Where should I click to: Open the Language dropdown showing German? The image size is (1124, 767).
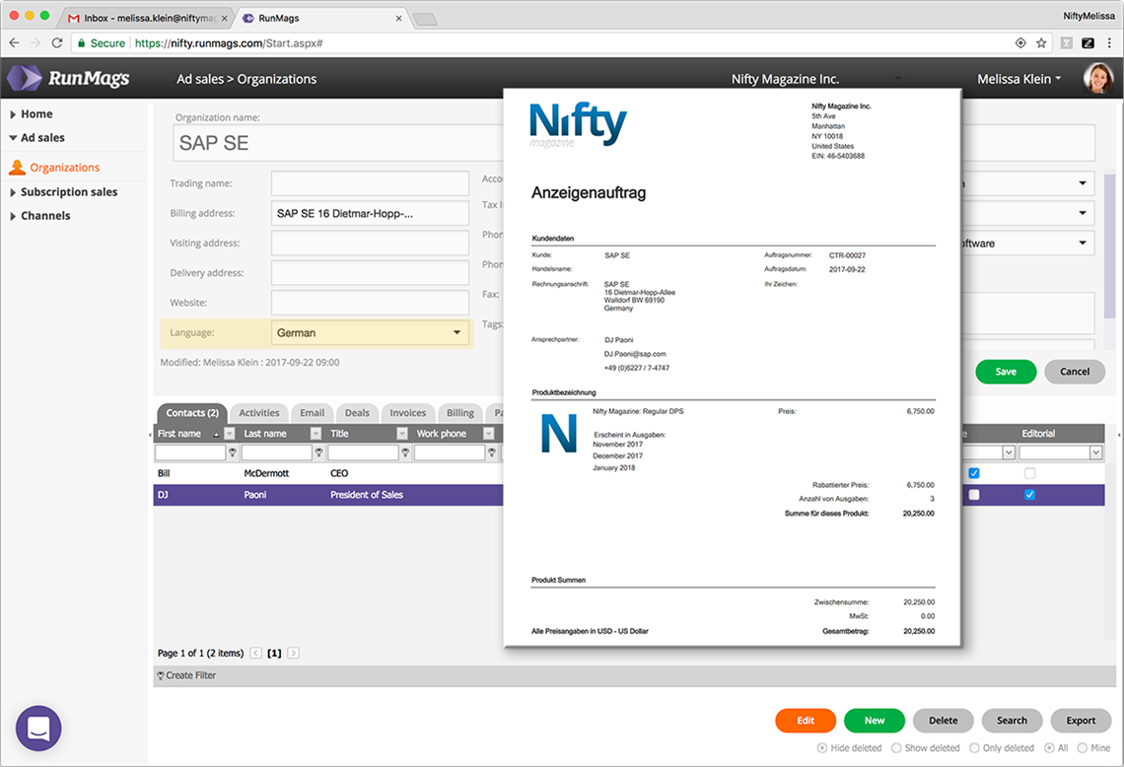tap(370, 332)
